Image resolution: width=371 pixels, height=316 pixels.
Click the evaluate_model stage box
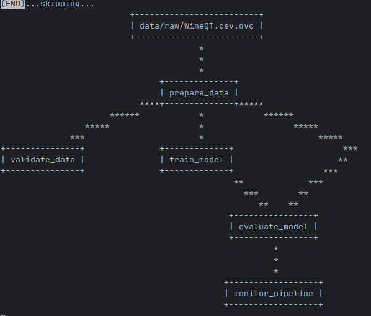tap(274, 227)
